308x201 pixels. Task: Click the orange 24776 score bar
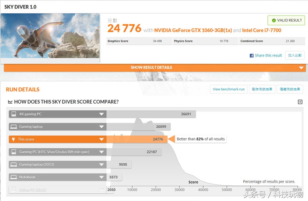point(137,139)
